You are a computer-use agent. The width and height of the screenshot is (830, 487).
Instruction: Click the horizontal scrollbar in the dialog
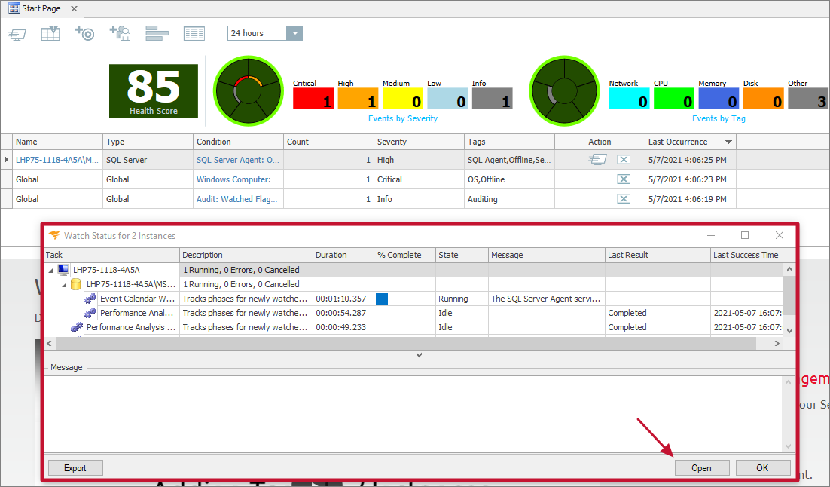[x=414, y=343]
